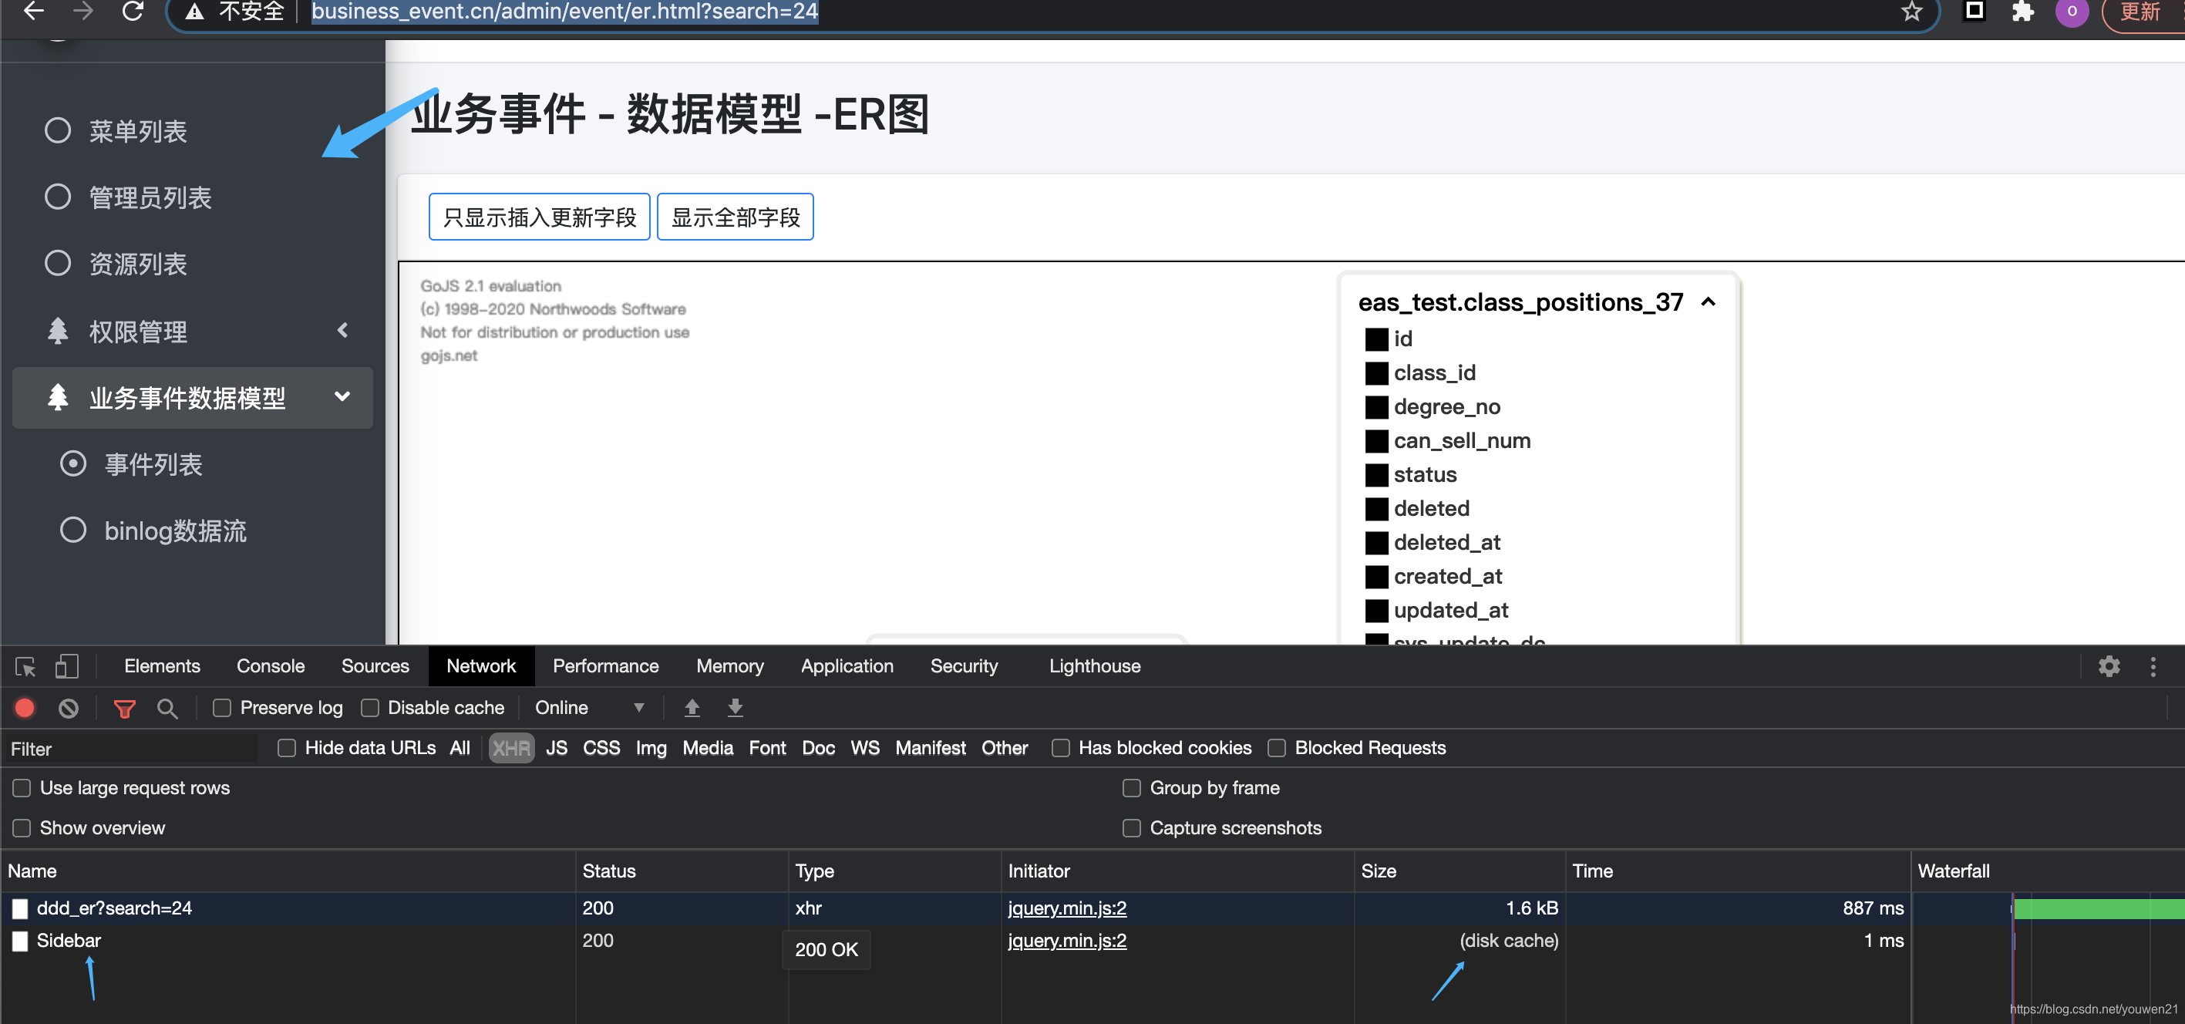Click the XHR filter button in DevTools
The image size is (2185, 1024).
pyautogui.click(x=509, y=749)
